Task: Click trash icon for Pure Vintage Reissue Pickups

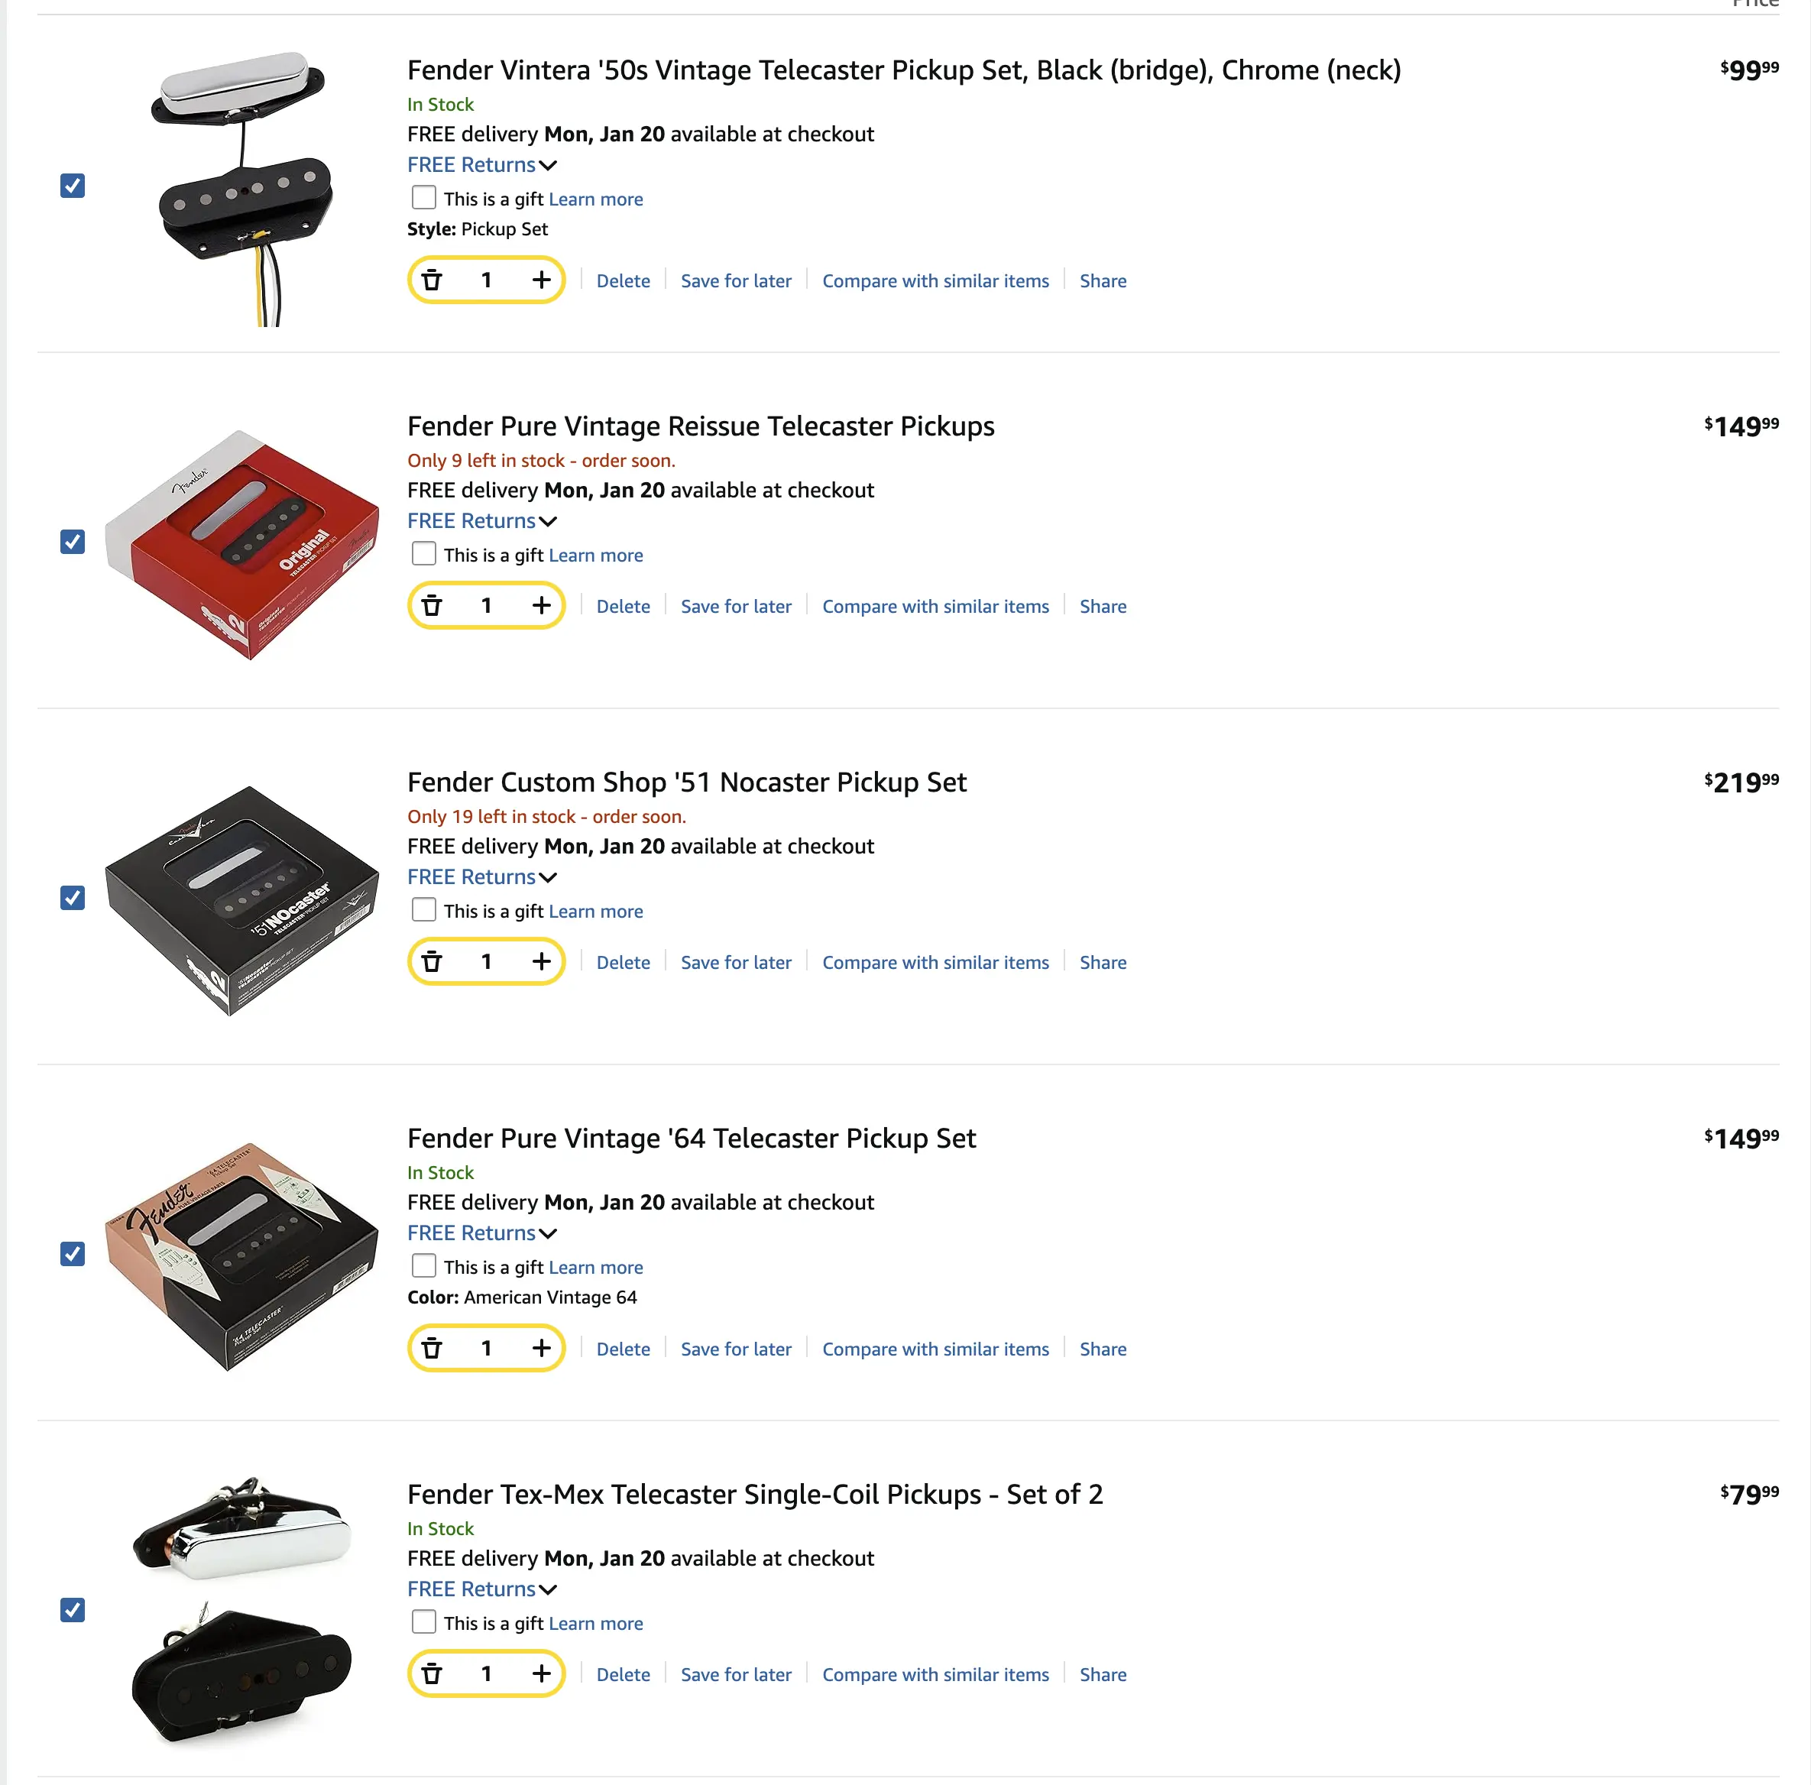Action: [433, 606]
